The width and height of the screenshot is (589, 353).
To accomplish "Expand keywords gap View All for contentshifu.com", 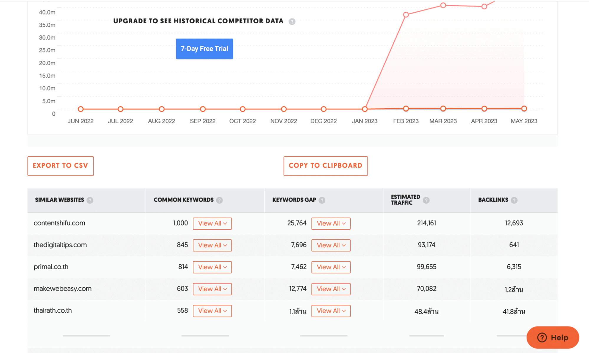I will coord(331,223).
